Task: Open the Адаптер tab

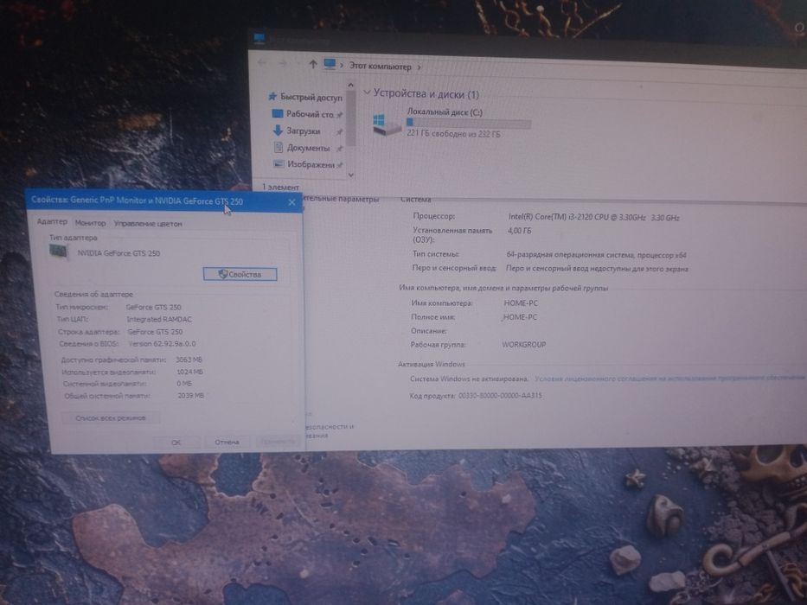Action: click(52, 221)
